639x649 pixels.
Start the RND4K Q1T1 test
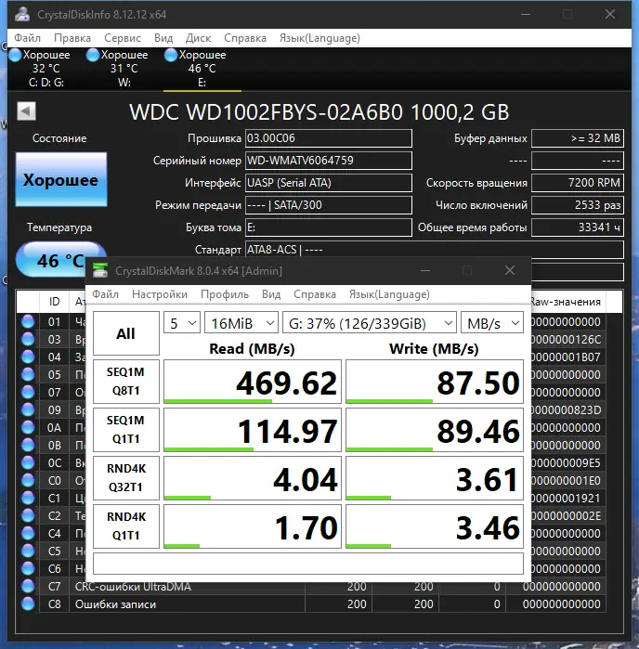(126, 526)
